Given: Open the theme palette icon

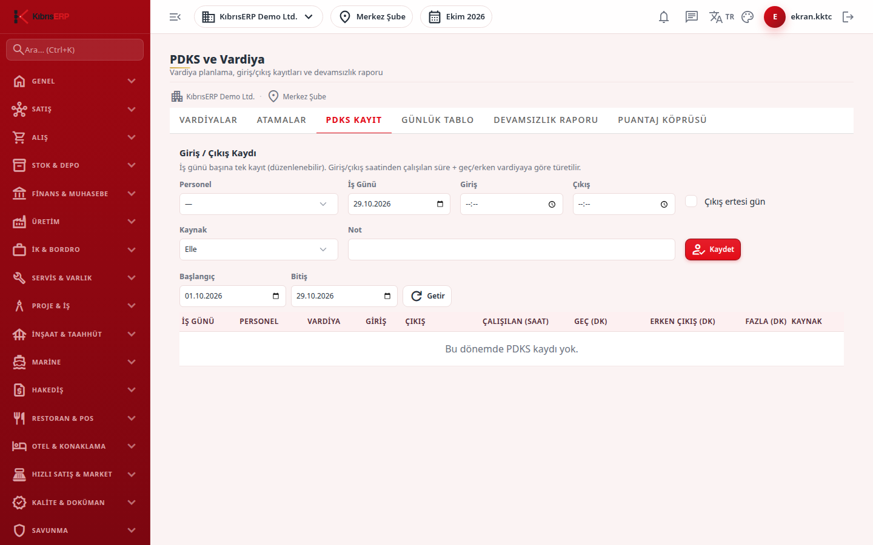Looking at the screenshot, I should click(748, 17).
